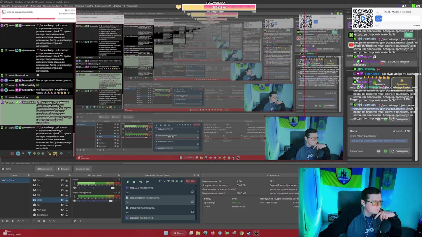
Task: Click the Деактивувати button
Action: 83,169
